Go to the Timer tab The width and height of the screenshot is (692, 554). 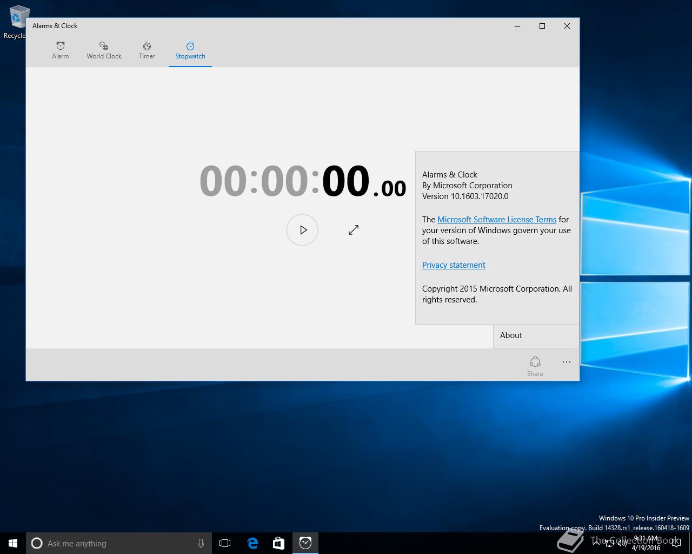point(147,50)
